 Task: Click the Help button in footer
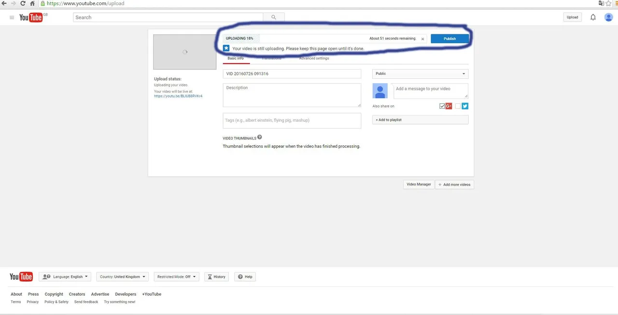[x=245, y=277]
